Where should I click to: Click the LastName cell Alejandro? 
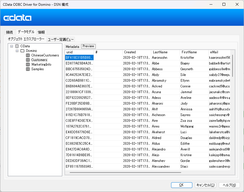pos(165,149)
